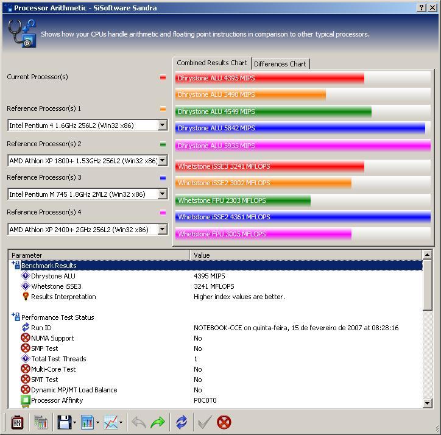Switch to the Combined Results Chart tab
441x435 pixels.
point(212,63)
